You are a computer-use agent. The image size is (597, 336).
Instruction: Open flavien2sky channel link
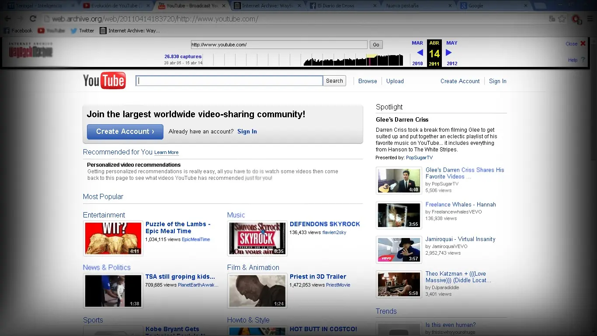[334, 232]
